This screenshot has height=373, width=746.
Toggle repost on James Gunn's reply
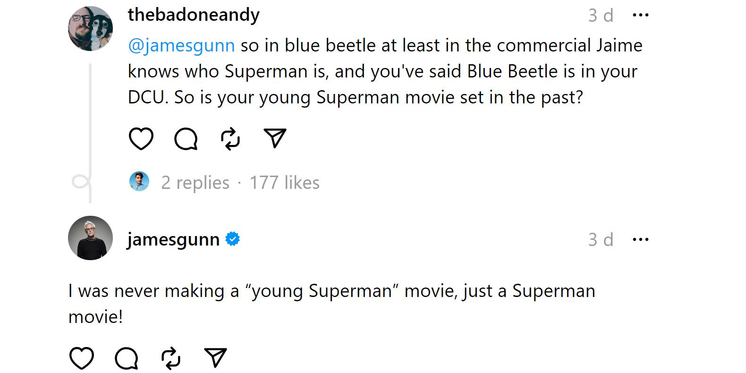pos(171,357)
